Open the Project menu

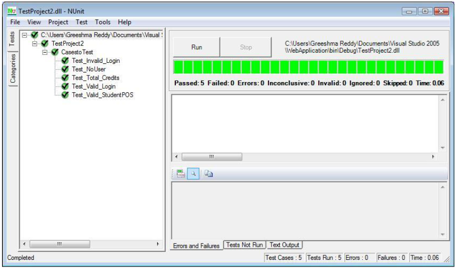58,22
